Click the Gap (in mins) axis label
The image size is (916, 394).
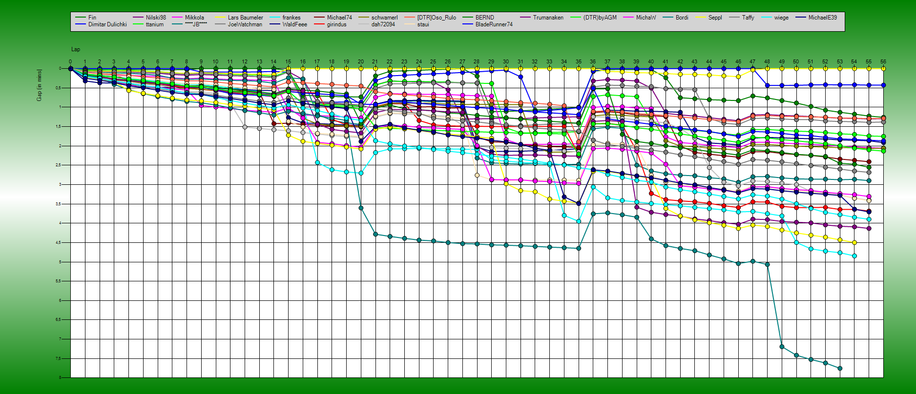click(x=39, y=85)
